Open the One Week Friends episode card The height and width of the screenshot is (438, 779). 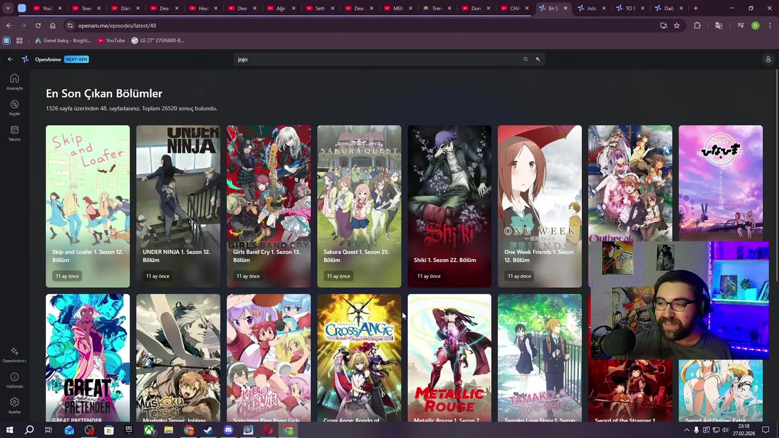(540, 206)
